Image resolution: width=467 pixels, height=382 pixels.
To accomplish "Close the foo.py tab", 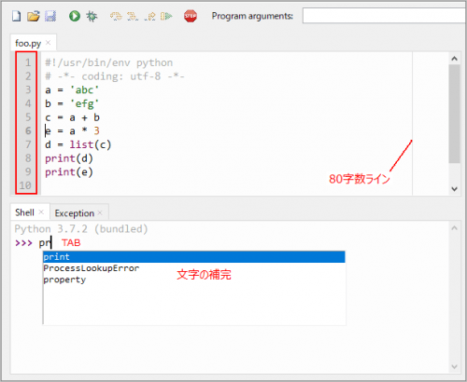I will point(49,43).
